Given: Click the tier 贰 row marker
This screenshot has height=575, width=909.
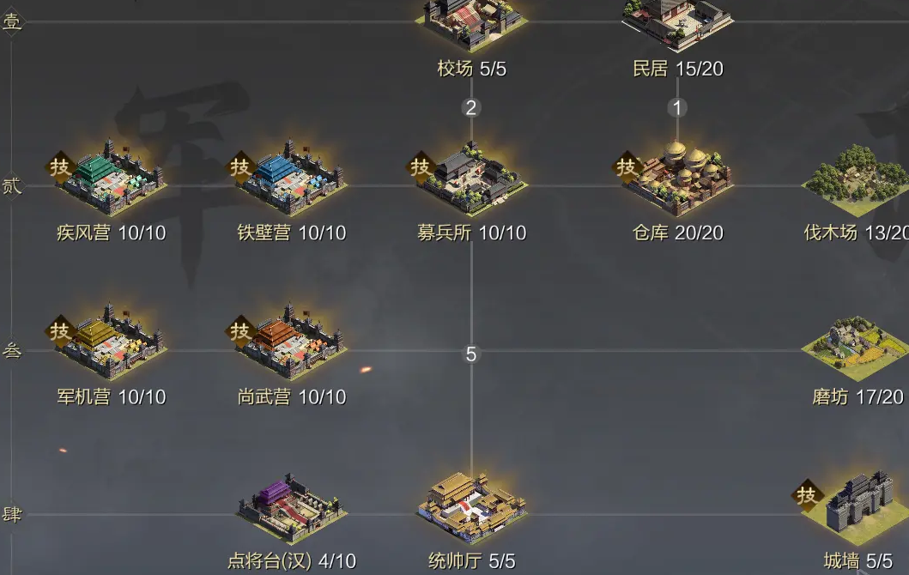Looking at the screenshot, I should point(12,185).
